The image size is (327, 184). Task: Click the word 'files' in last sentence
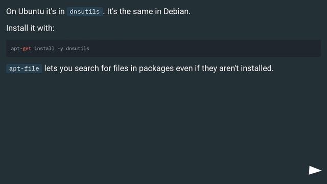tap(121, 68)
